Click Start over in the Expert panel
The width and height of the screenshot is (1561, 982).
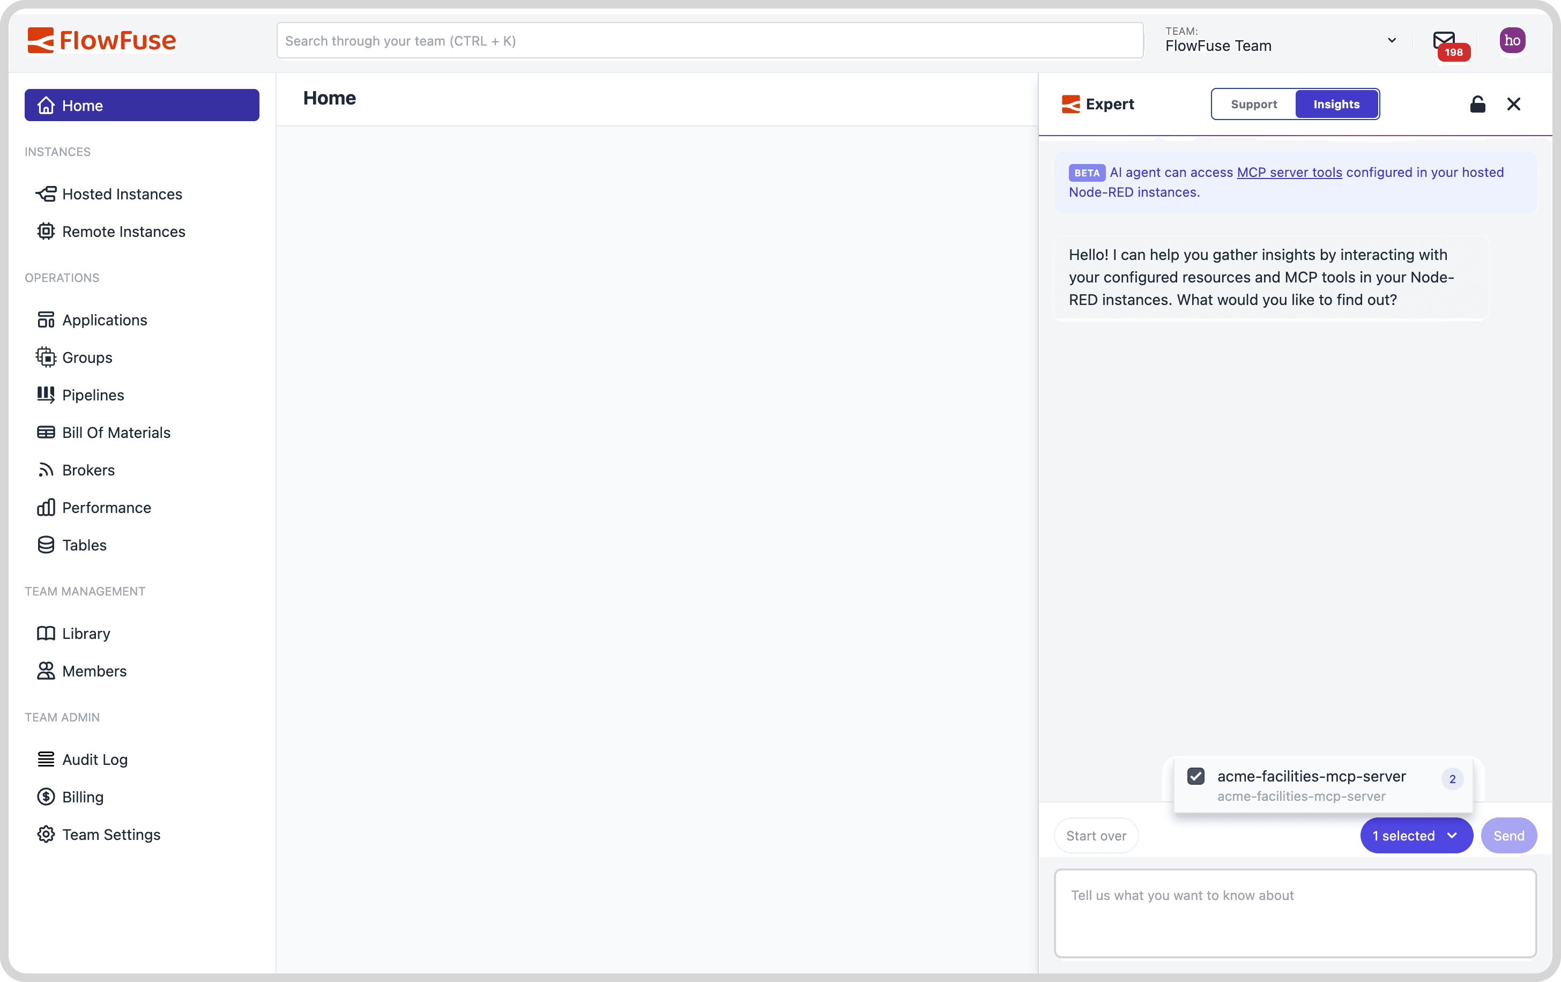pyautogui.click(x=1096, y=836)
